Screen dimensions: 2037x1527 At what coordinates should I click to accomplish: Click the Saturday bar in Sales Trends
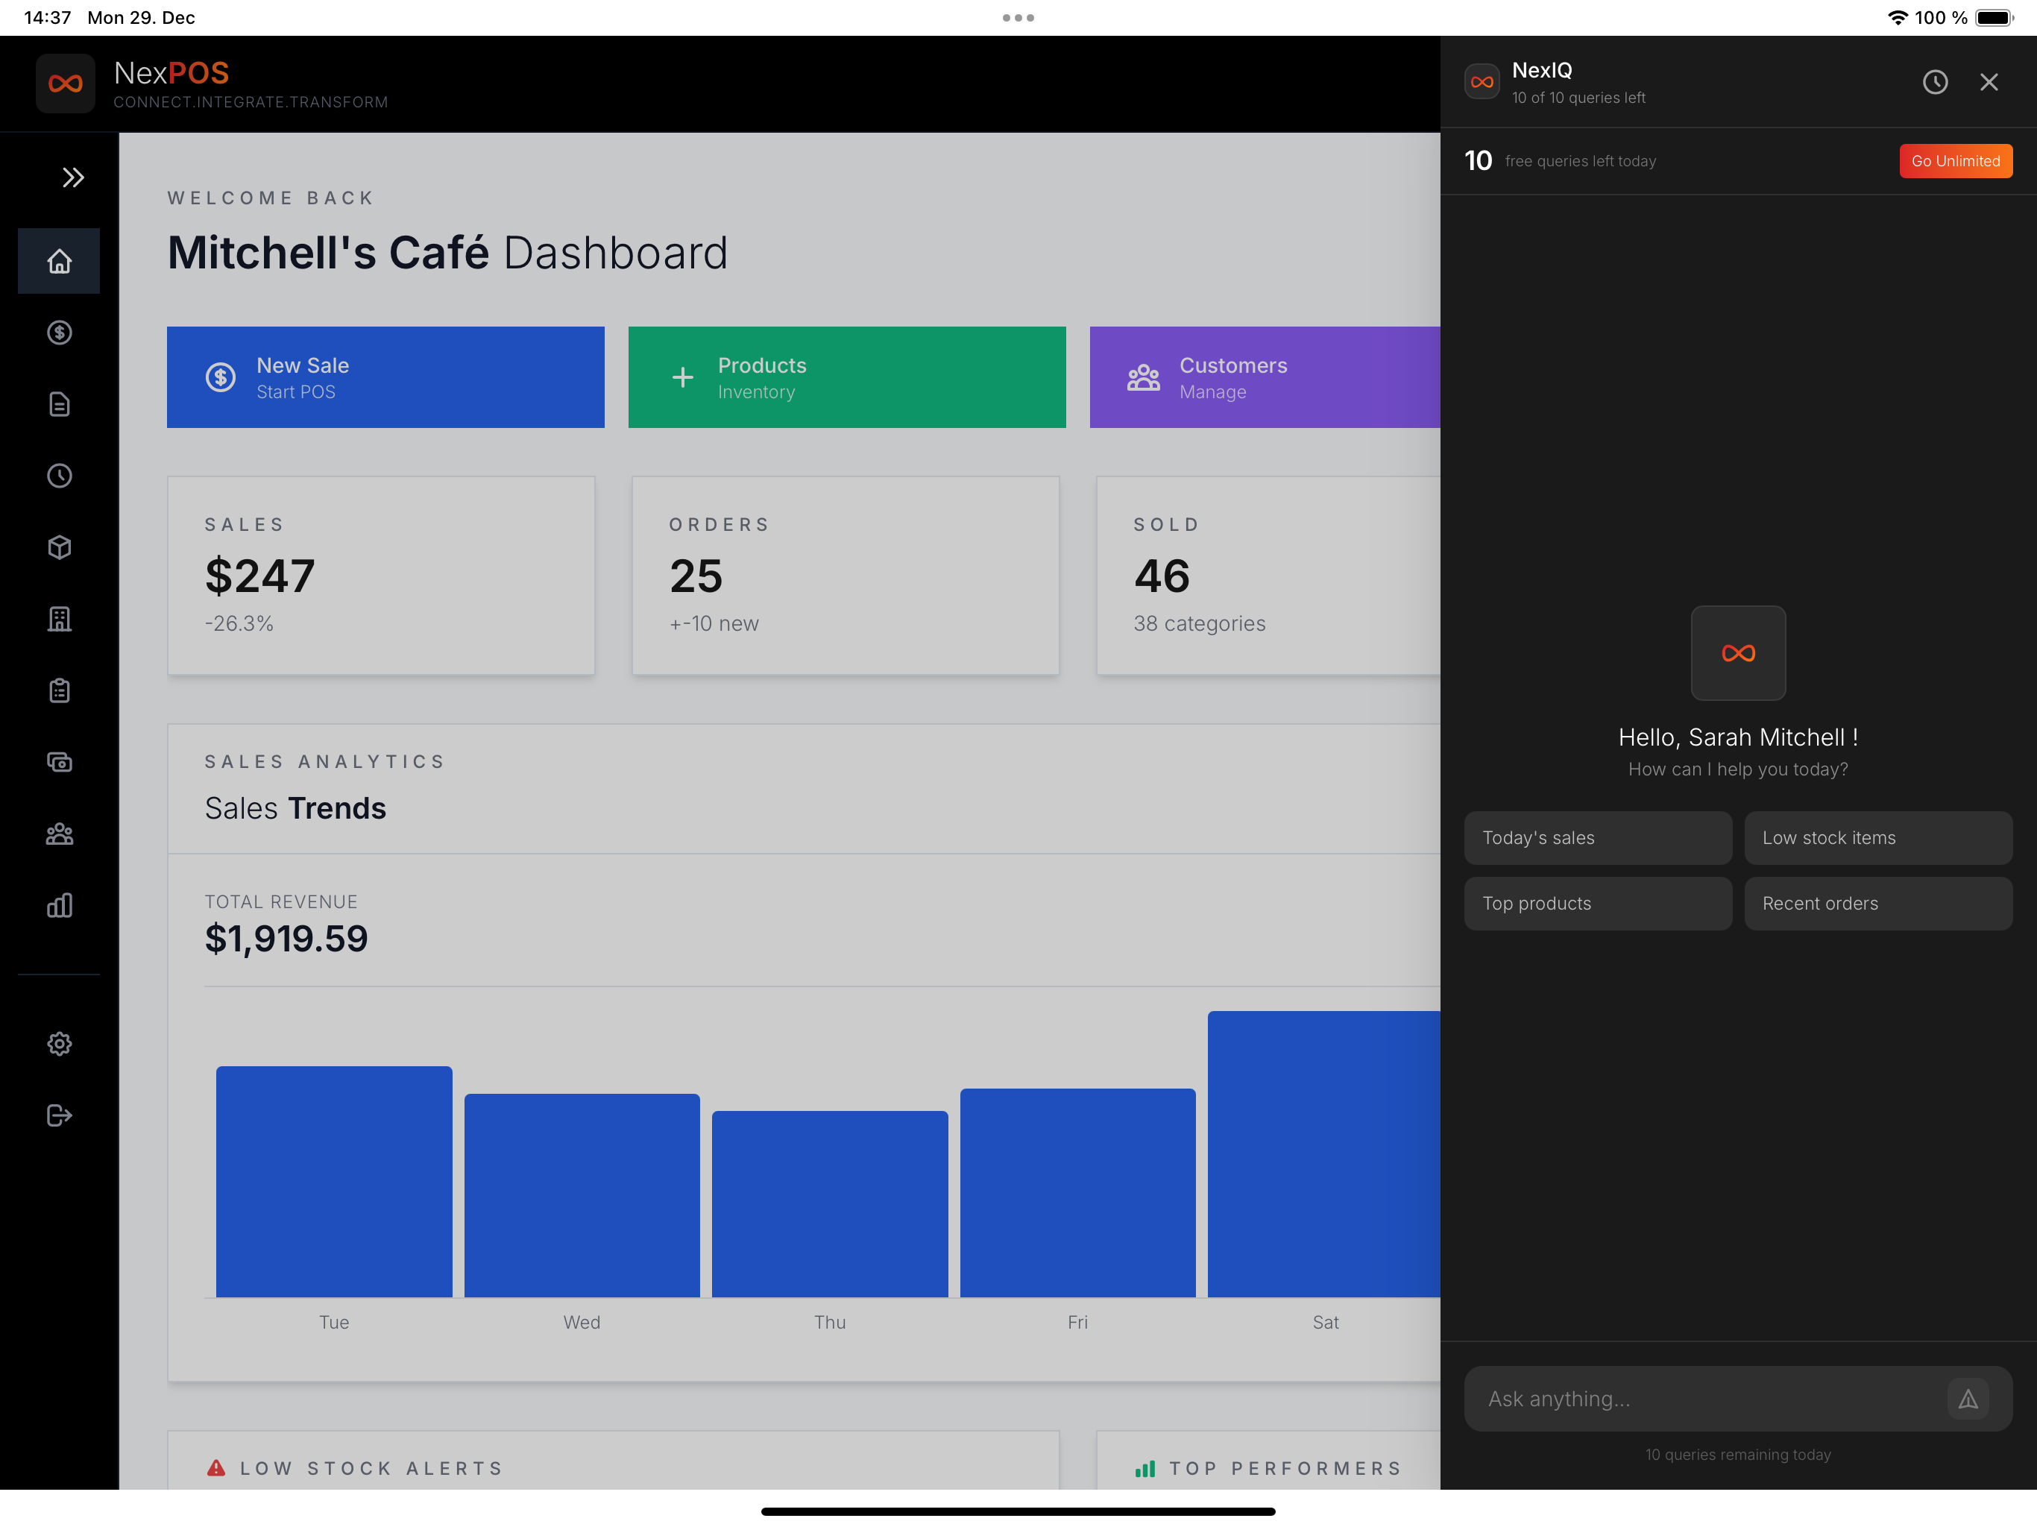click(x=1323, y=1154)
